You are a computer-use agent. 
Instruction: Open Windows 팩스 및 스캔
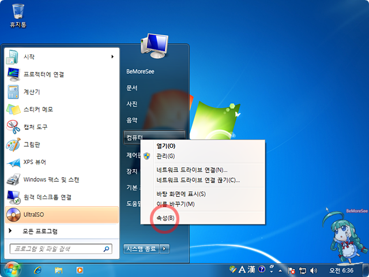pyautogui.click(x=51, y=179)
